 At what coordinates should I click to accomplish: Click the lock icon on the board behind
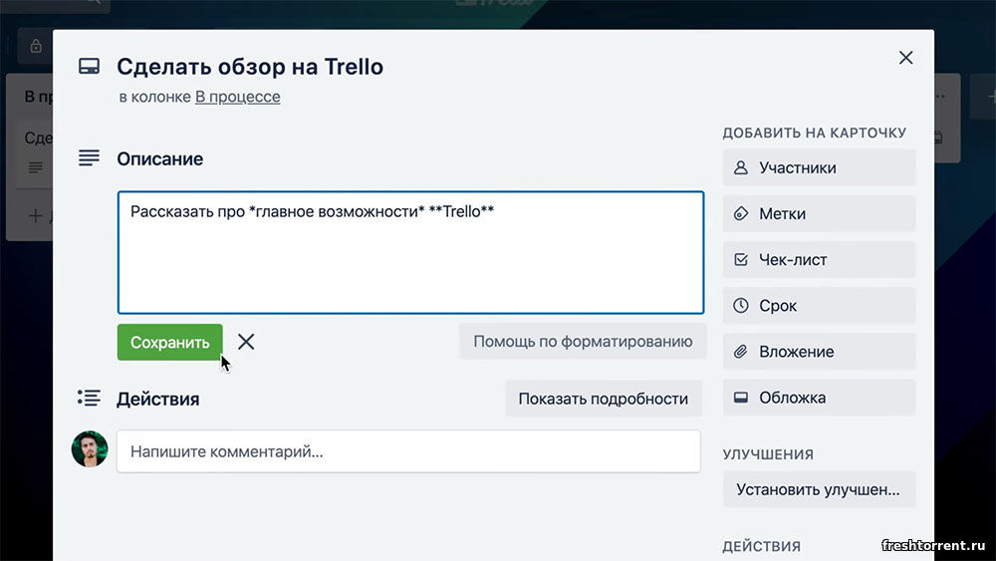pos(36,46)
